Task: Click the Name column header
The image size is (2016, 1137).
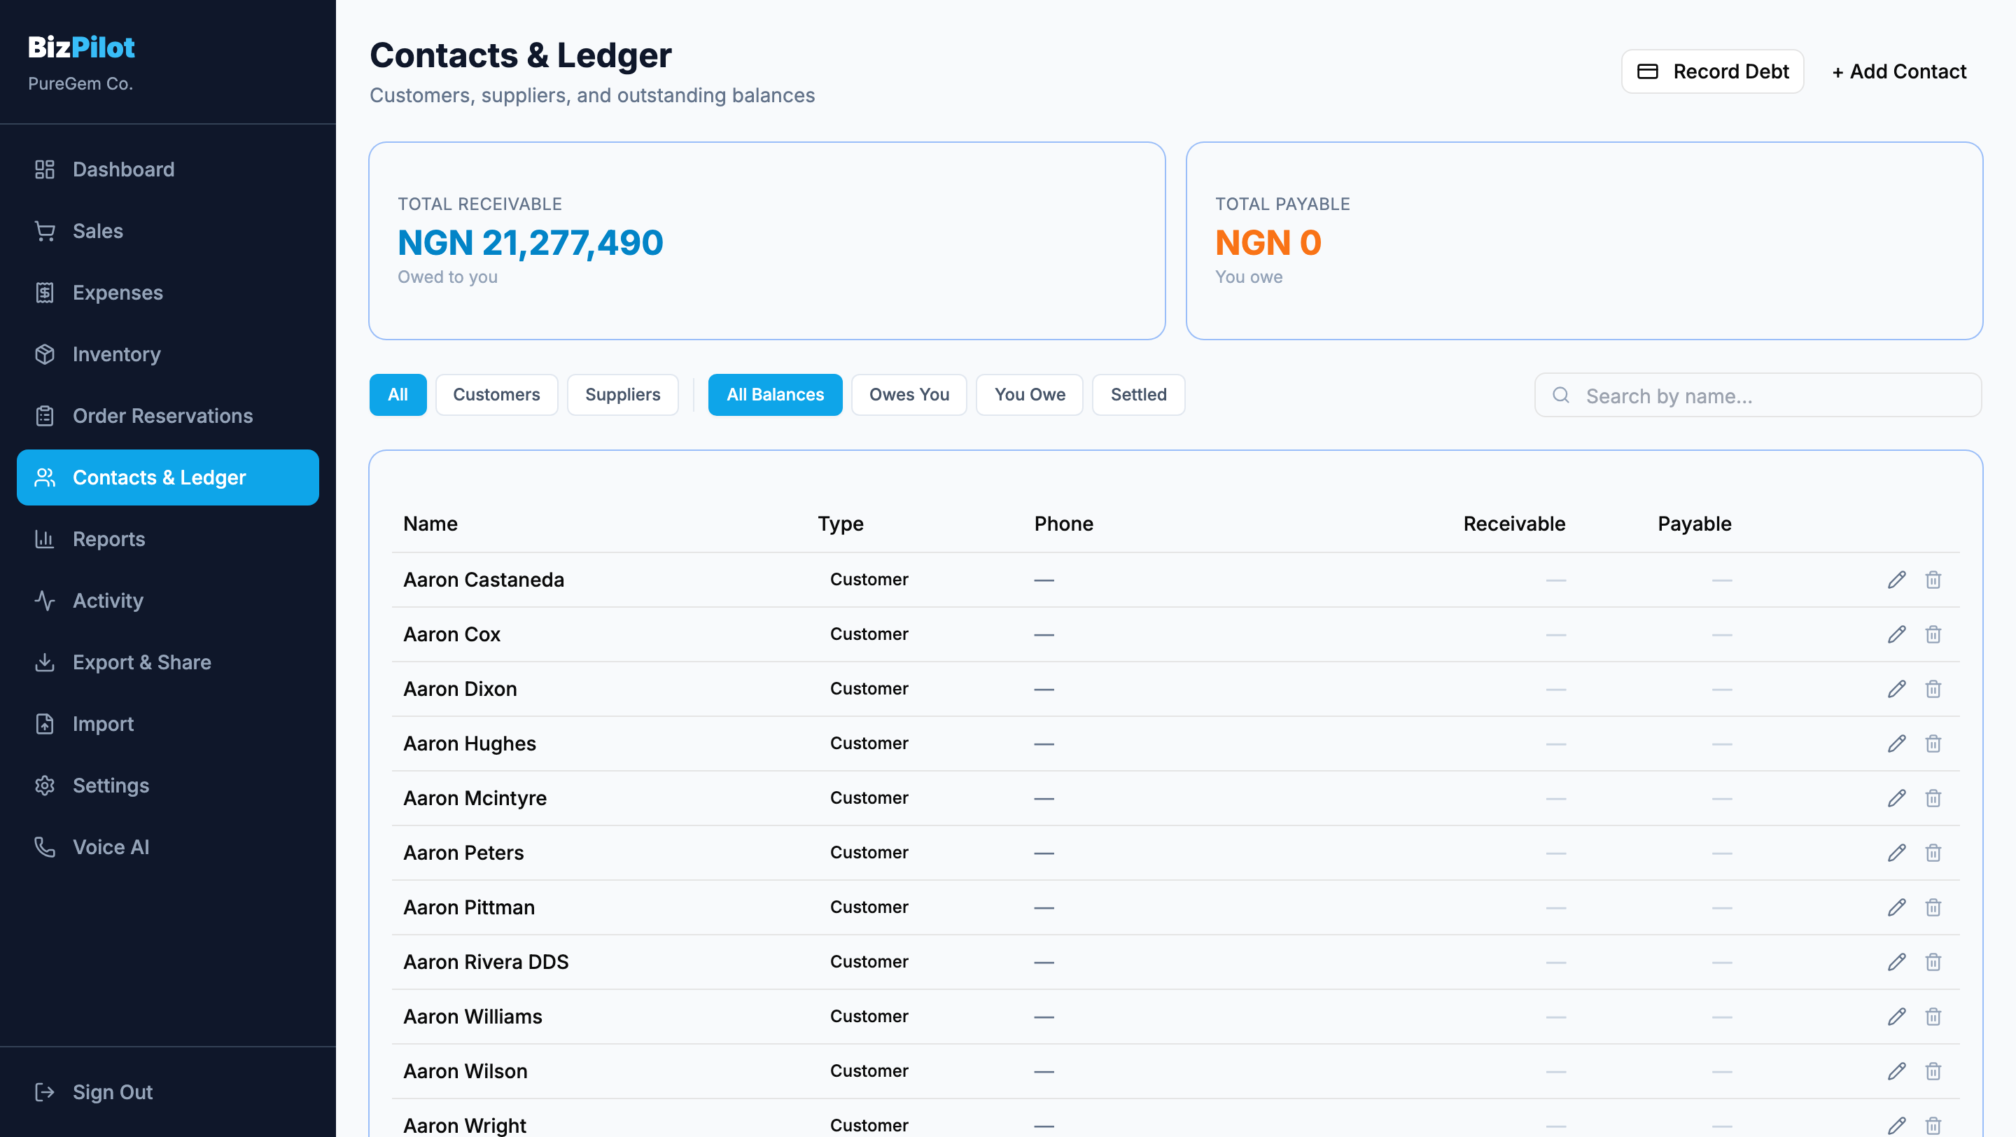Action: (x=430, y=524)
